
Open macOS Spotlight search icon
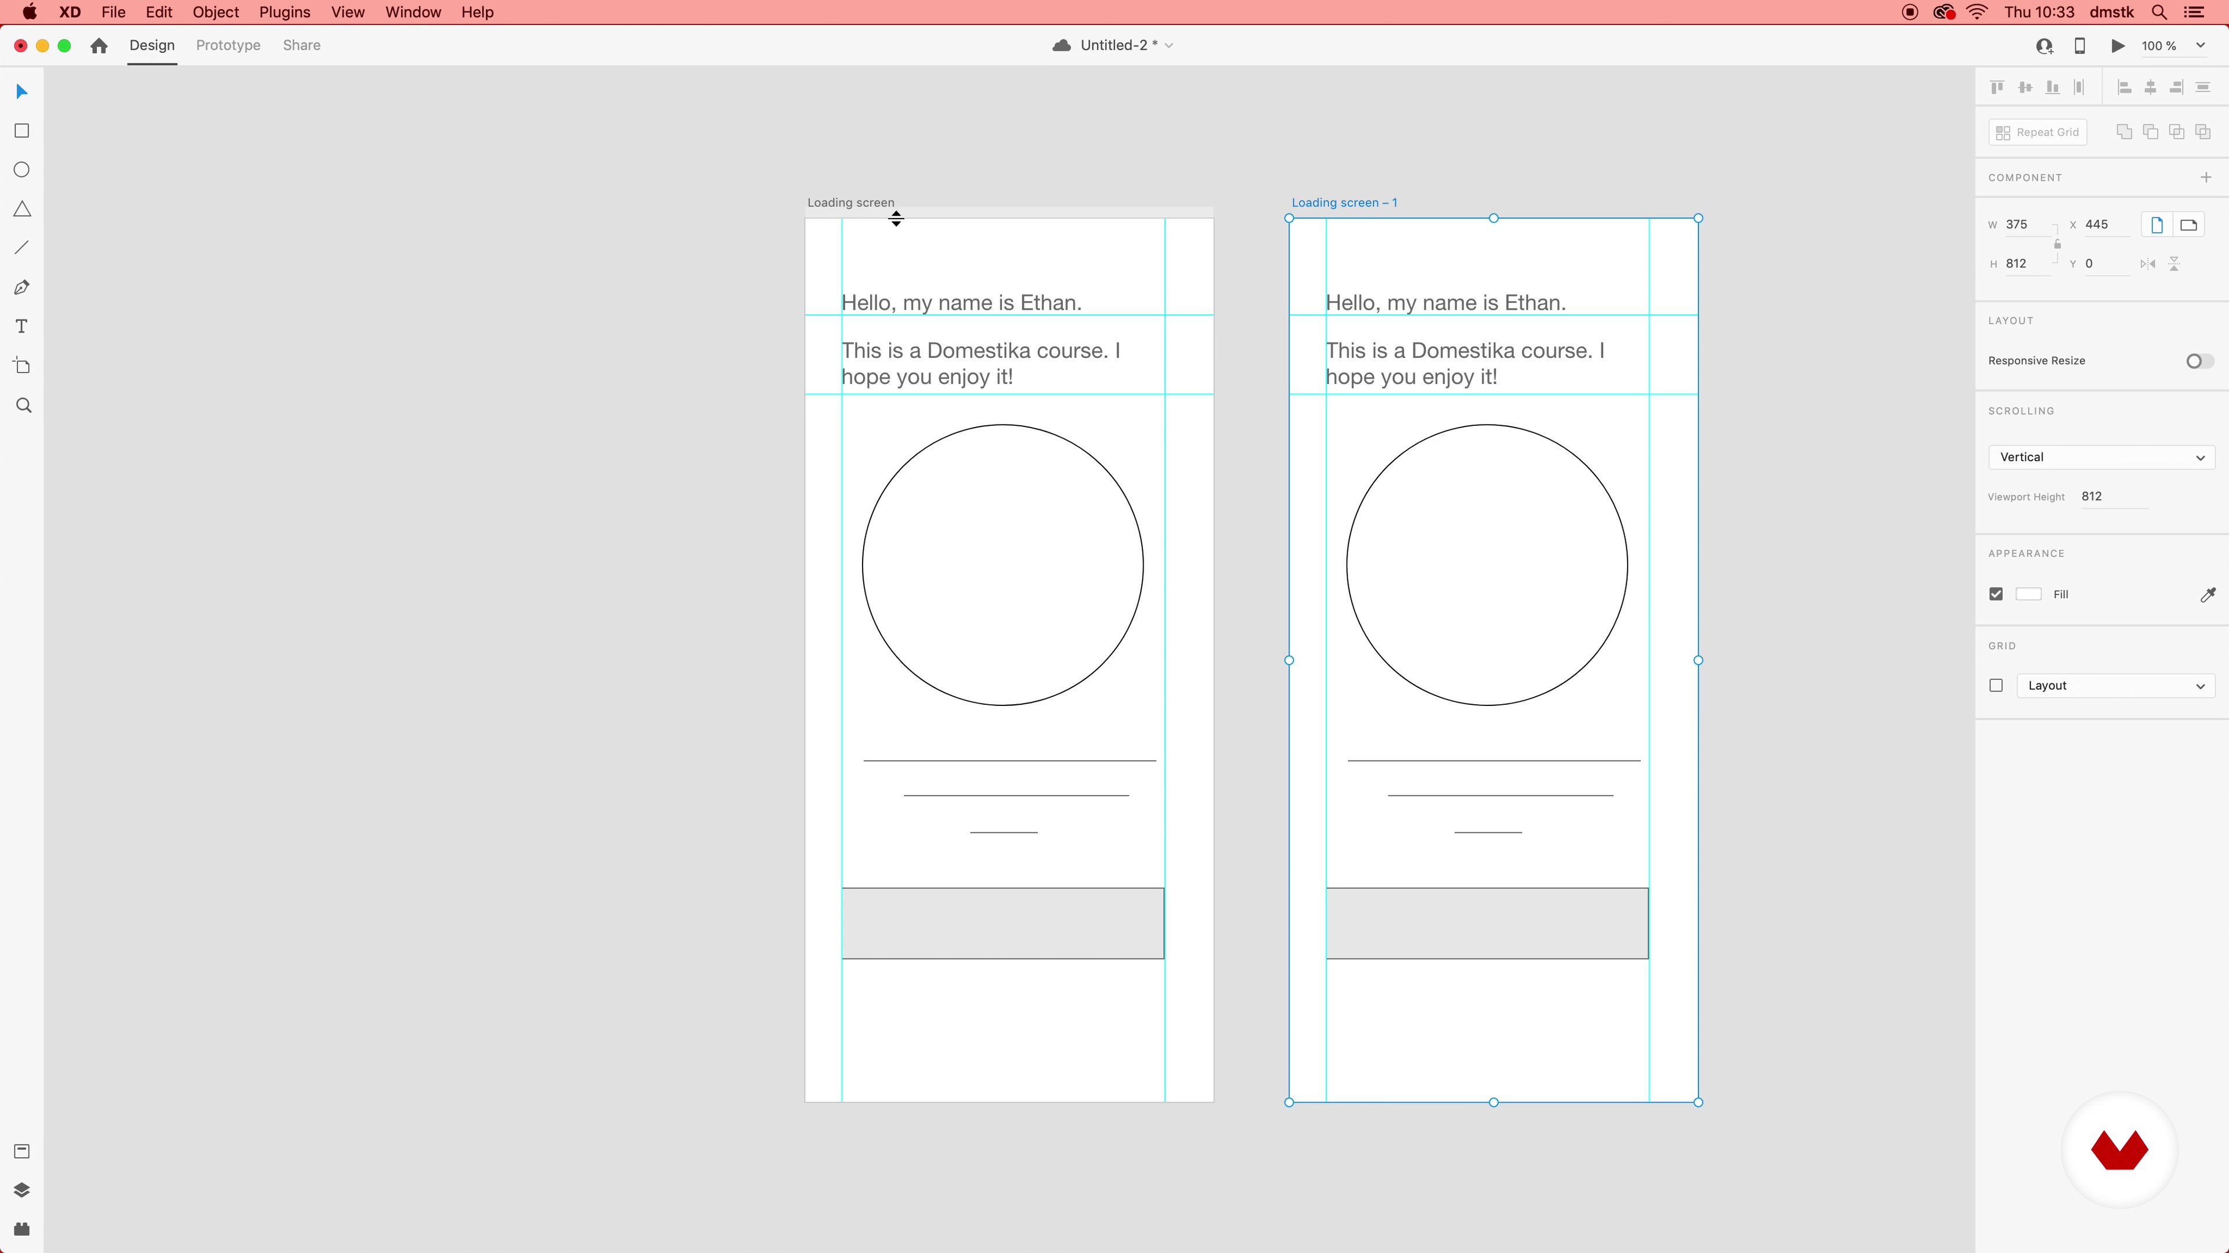(x=2159, y=12)
